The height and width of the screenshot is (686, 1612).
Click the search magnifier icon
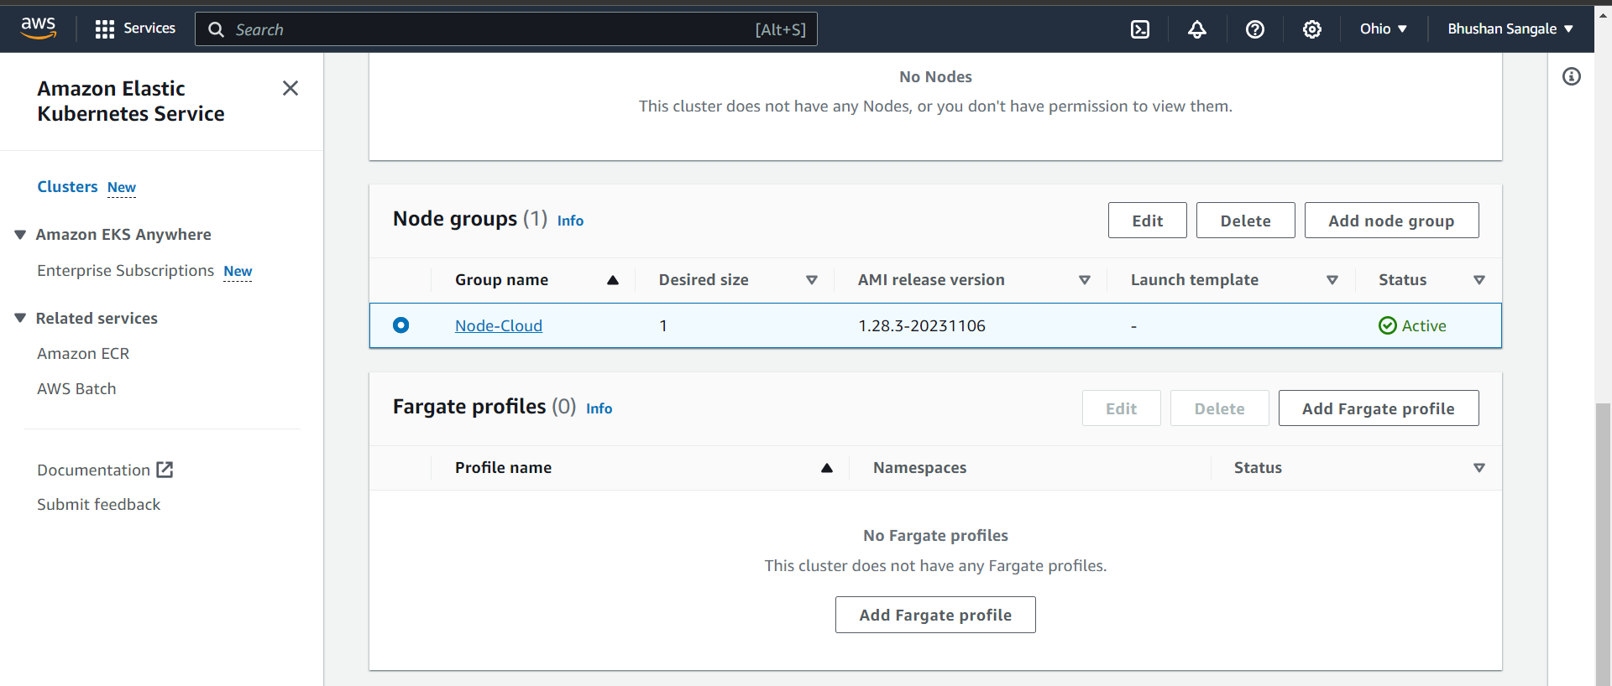[216, 29]
